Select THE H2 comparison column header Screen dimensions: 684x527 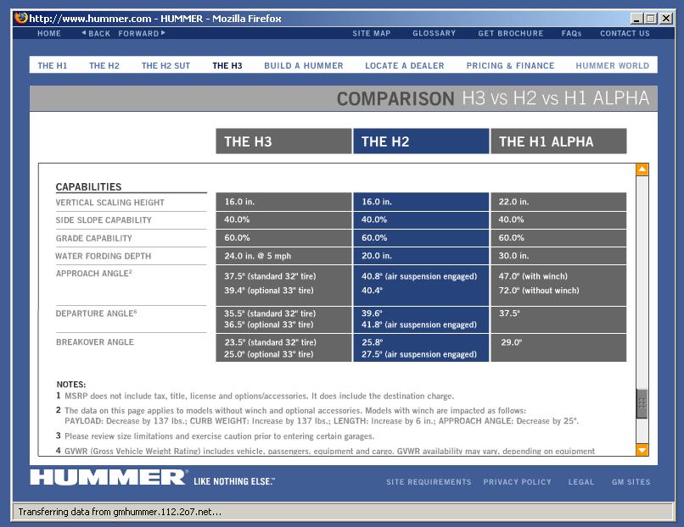421,141
